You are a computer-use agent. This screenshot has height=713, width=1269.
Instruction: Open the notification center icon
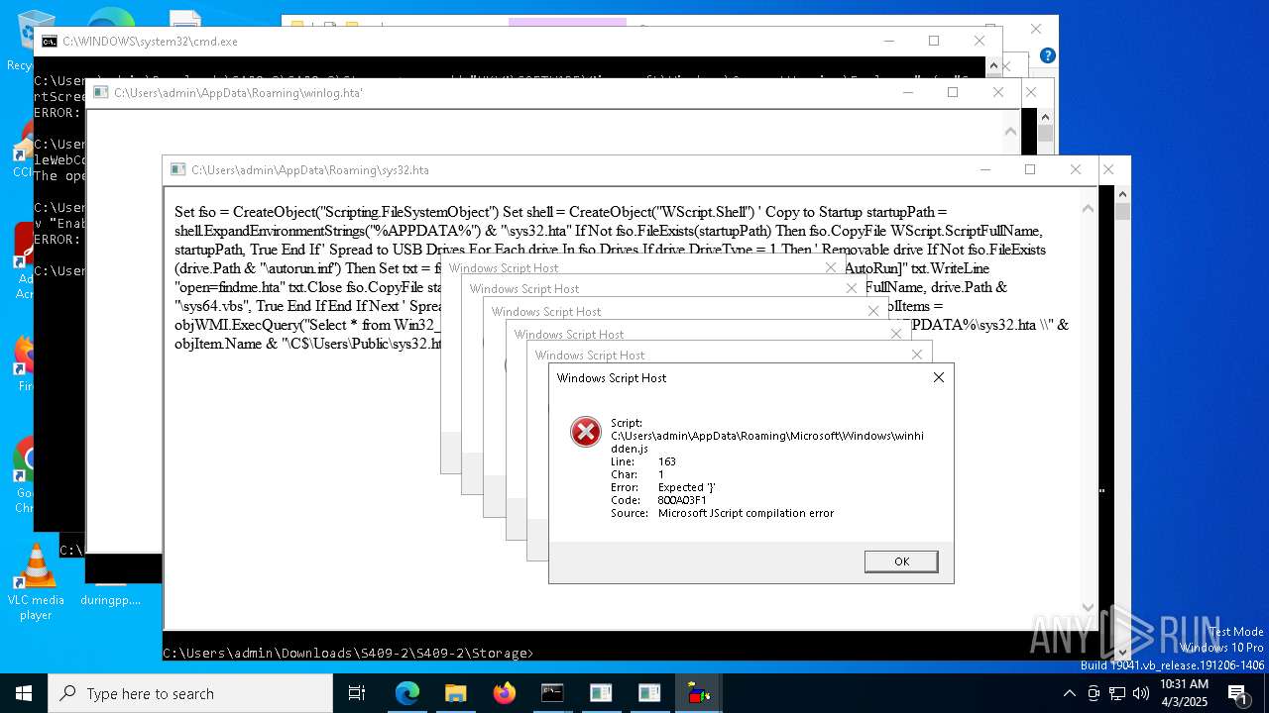[x=1239, y=693]
